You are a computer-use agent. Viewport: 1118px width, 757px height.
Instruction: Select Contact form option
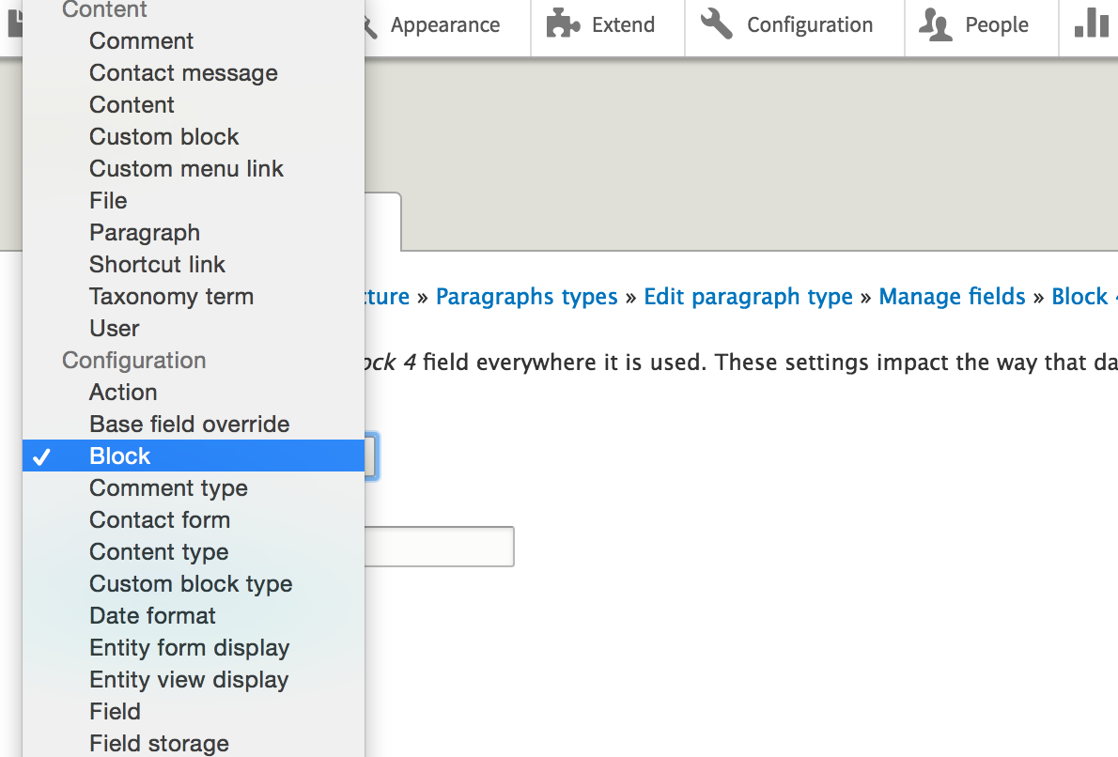point(194,519)
